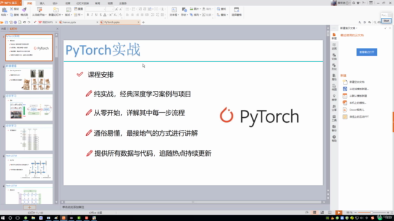Click the notes field below the slide

click(x=195, y=207)
